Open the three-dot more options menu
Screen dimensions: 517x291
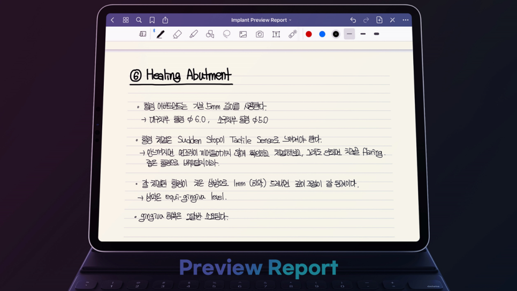[406, 20]
